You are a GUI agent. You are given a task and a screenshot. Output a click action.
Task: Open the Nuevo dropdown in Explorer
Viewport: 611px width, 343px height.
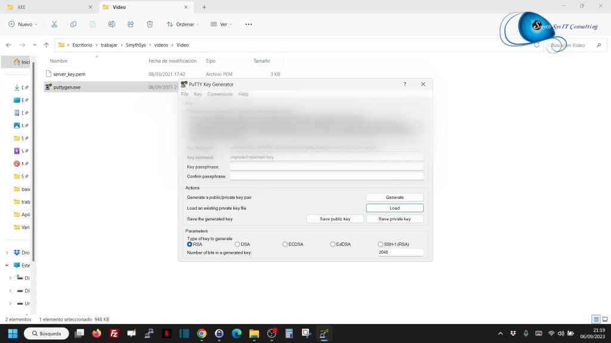click(x=23, y=24)
